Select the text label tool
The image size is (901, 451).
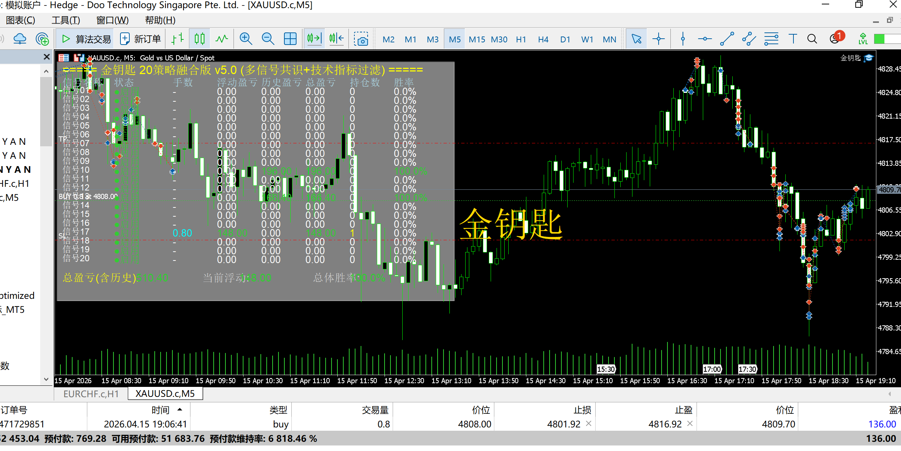(x=793, y=39)
